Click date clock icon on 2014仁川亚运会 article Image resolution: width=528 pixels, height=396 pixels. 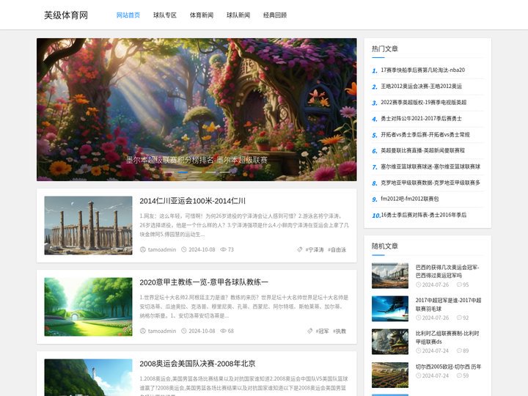click(x=184, y=249)
